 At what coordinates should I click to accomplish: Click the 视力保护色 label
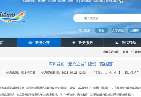point(133,73)
